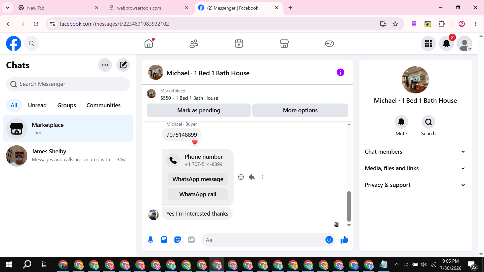Open the Friends icon in top navigation
Image resolution: width=484 pixels, height=272 pixels.
tap(194, 44)
